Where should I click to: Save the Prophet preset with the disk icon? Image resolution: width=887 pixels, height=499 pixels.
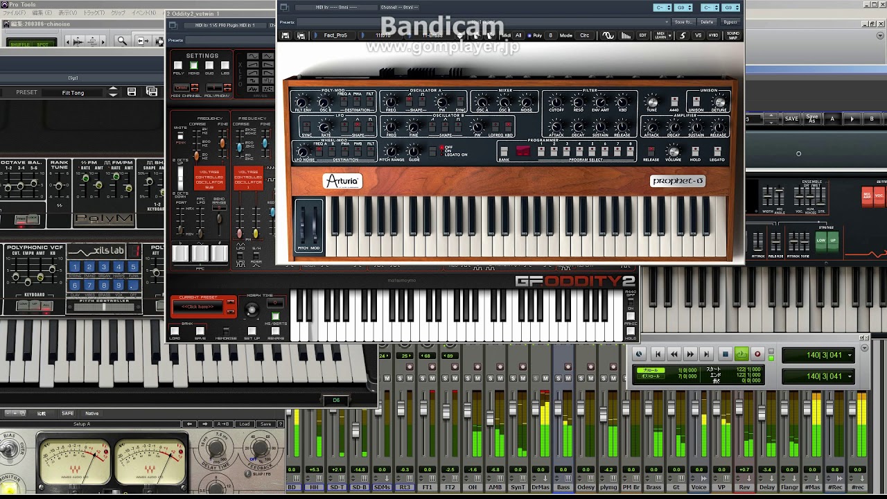pos(286,35)
